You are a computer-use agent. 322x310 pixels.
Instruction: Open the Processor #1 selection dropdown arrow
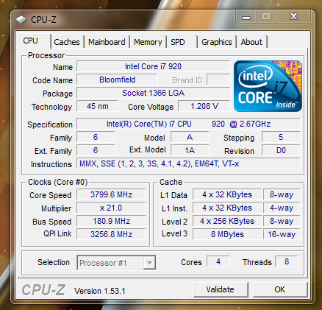tap(149, 263)
